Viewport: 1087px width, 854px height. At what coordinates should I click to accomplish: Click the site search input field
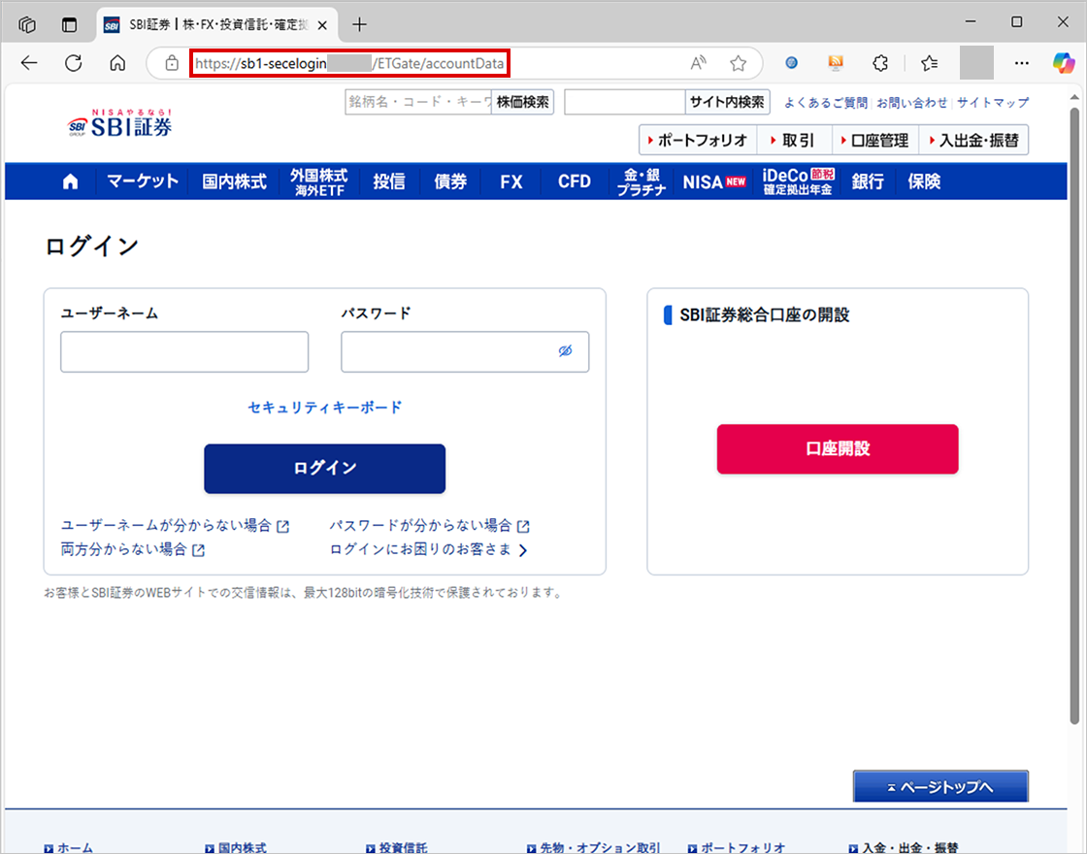pyautogui.click(x=625, y=102)
